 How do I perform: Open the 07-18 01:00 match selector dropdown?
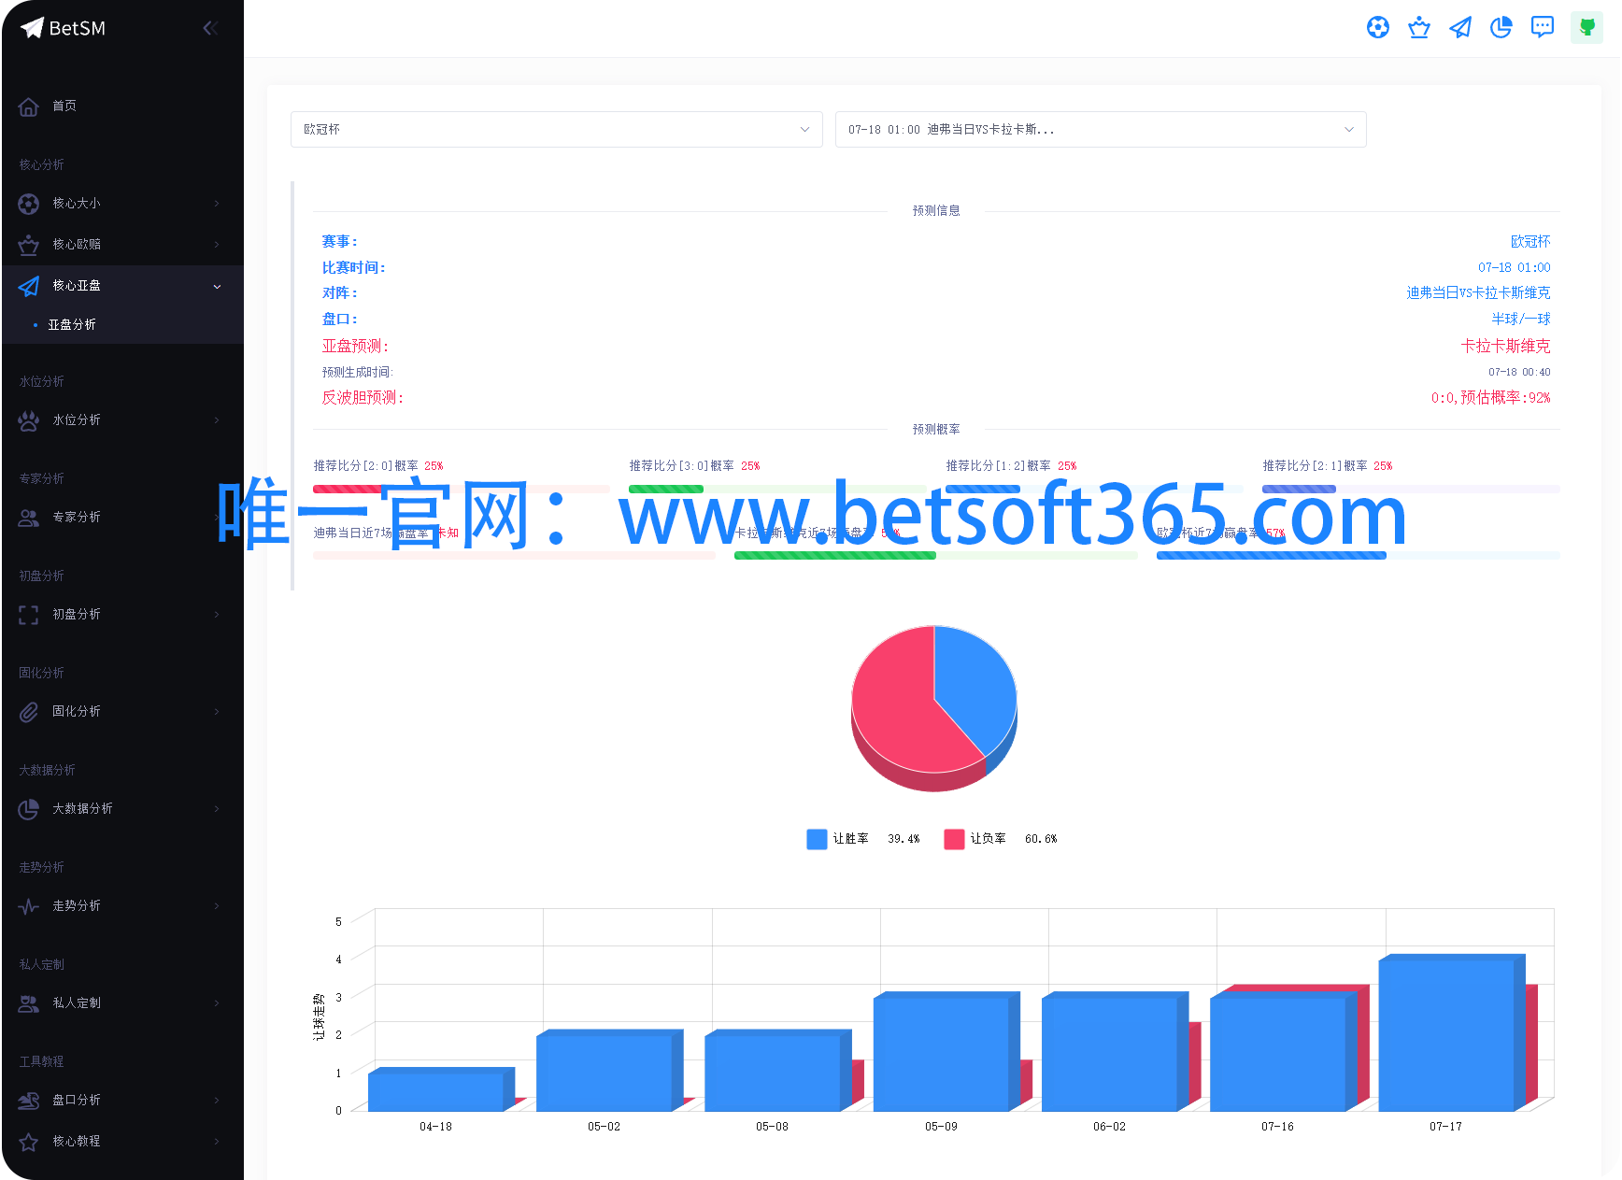pos(1101,130)
